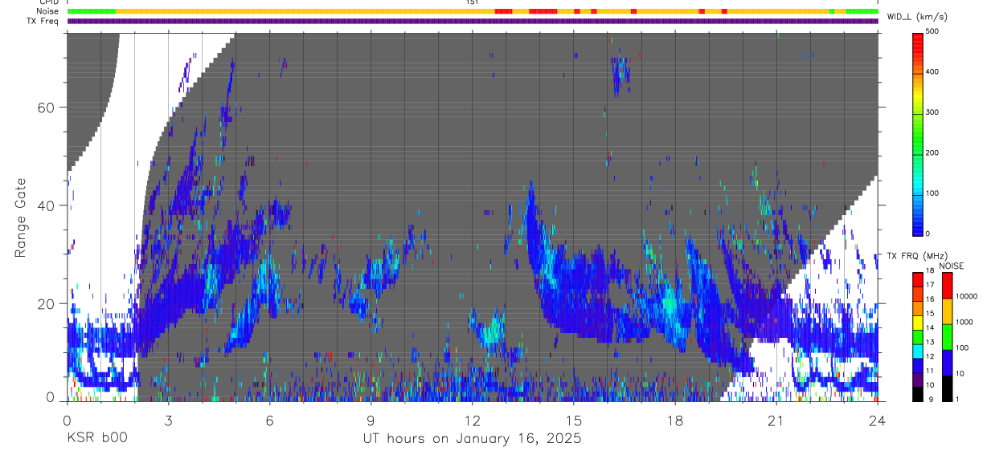Click the '6' hour tick on the UT axis
The width and height of the screenshot is (987, 455).
click(x=269, y=420)
